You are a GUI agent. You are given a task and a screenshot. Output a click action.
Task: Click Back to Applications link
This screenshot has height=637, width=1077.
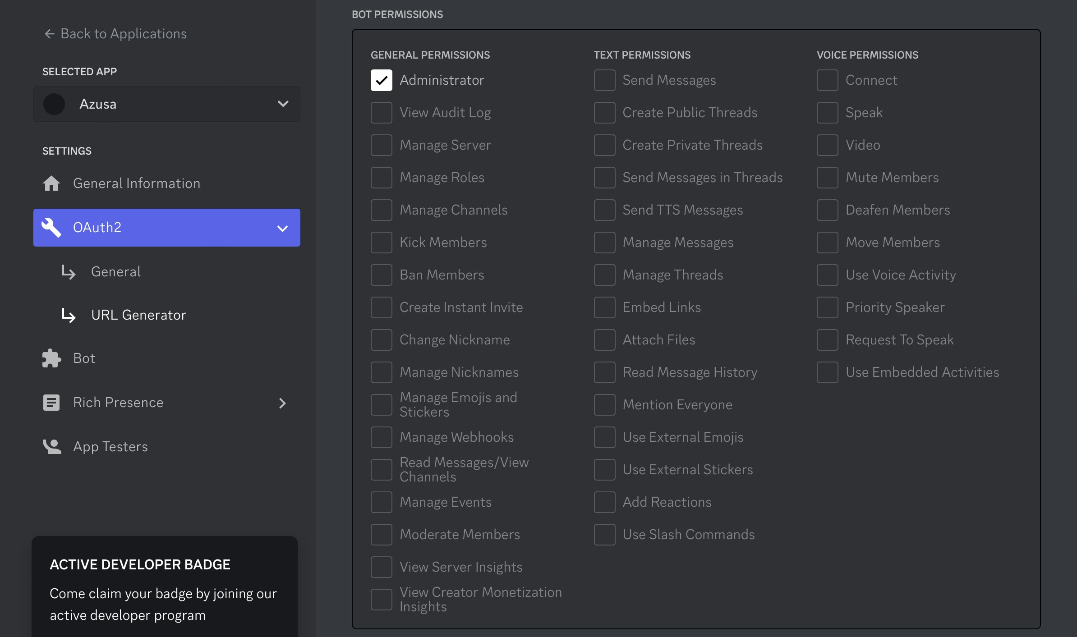click(123, 34)
